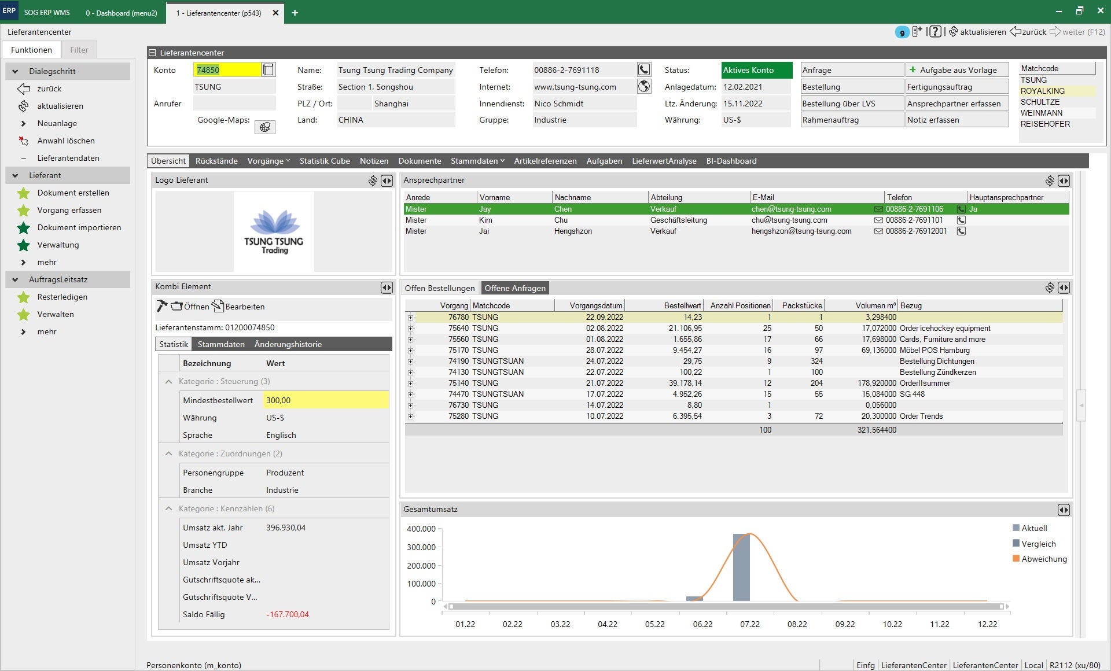Expand order row 76780

click(410, 318)
